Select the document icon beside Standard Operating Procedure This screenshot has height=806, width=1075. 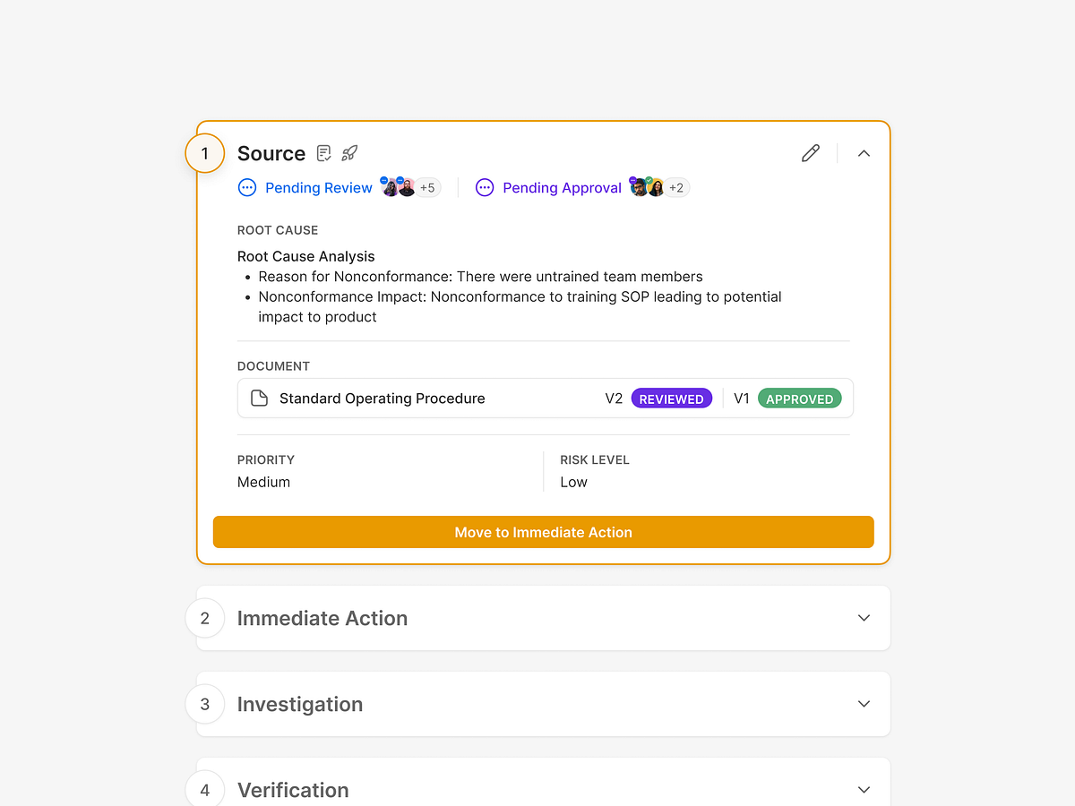[259, 398]
